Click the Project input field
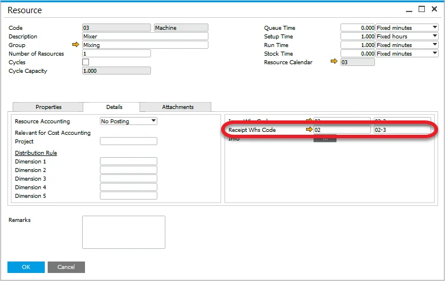The width and height of the screenshot is (445, 281). coord(129,141)
